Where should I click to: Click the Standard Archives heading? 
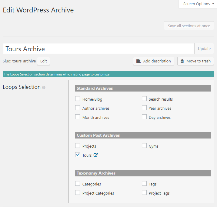143,88
